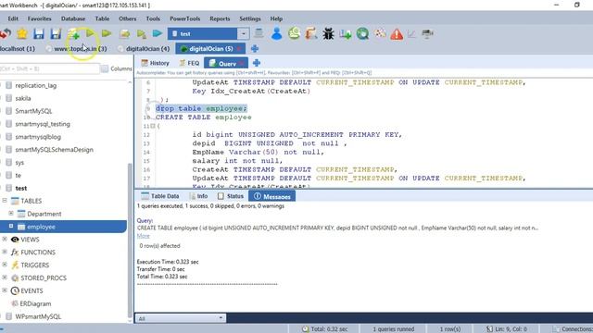Click the refresh arrows toolbar icon

(6, 34)
